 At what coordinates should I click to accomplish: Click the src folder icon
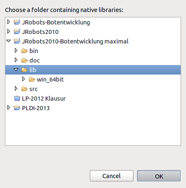pos(24,89)
